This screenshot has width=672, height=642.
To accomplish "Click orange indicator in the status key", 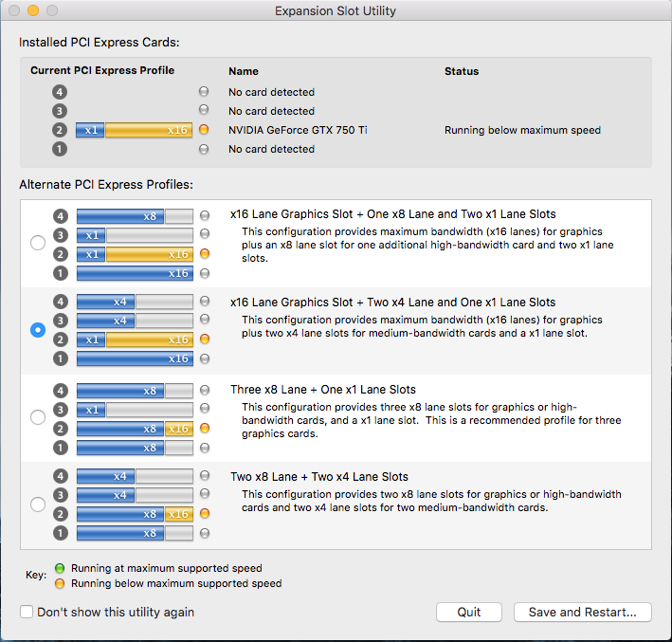I will click(x=62, y=583).
